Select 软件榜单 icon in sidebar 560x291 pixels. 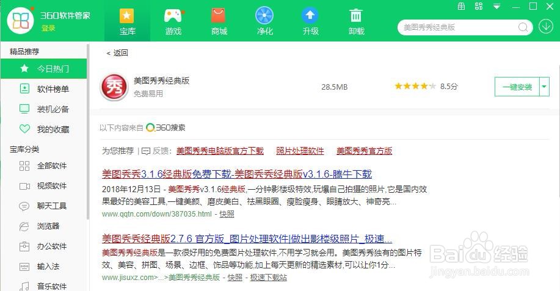(24, 88)
